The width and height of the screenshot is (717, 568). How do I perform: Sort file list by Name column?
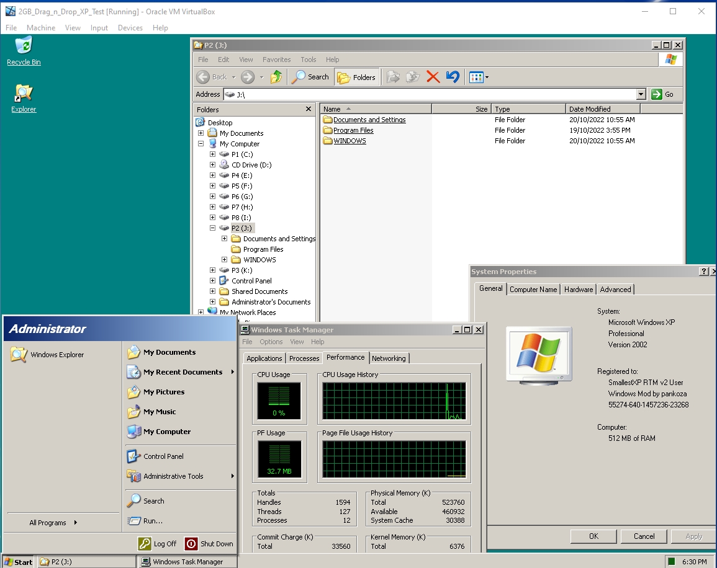pyautogui.click(x=376, y=109)
